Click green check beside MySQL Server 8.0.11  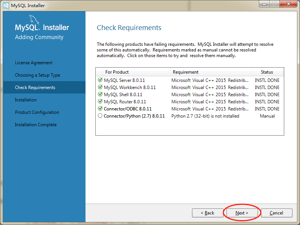(x=100, y=80)
